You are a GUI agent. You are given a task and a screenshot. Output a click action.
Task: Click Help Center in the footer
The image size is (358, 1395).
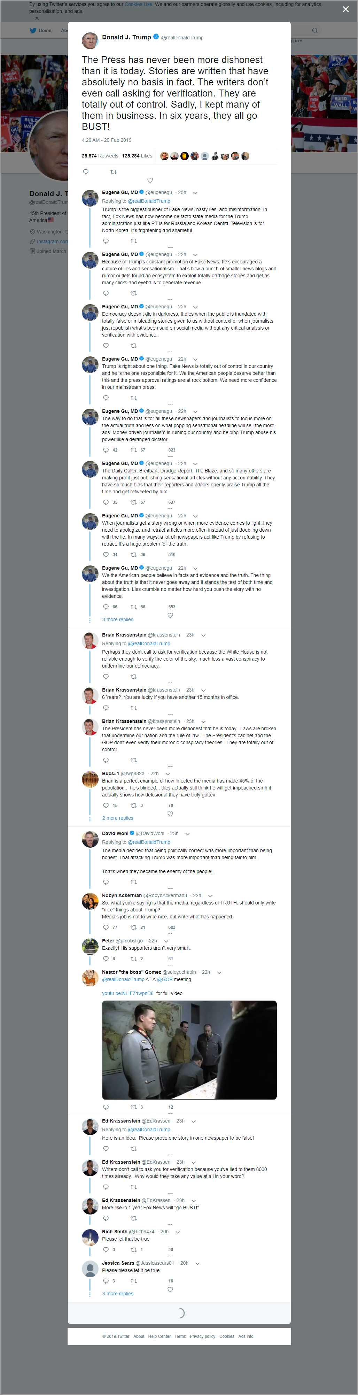(159, 1336)
